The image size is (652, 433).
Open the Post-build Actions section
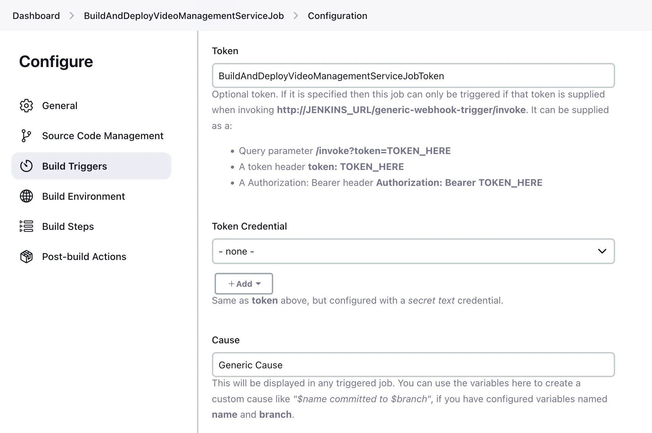click(x=84, y=257)
